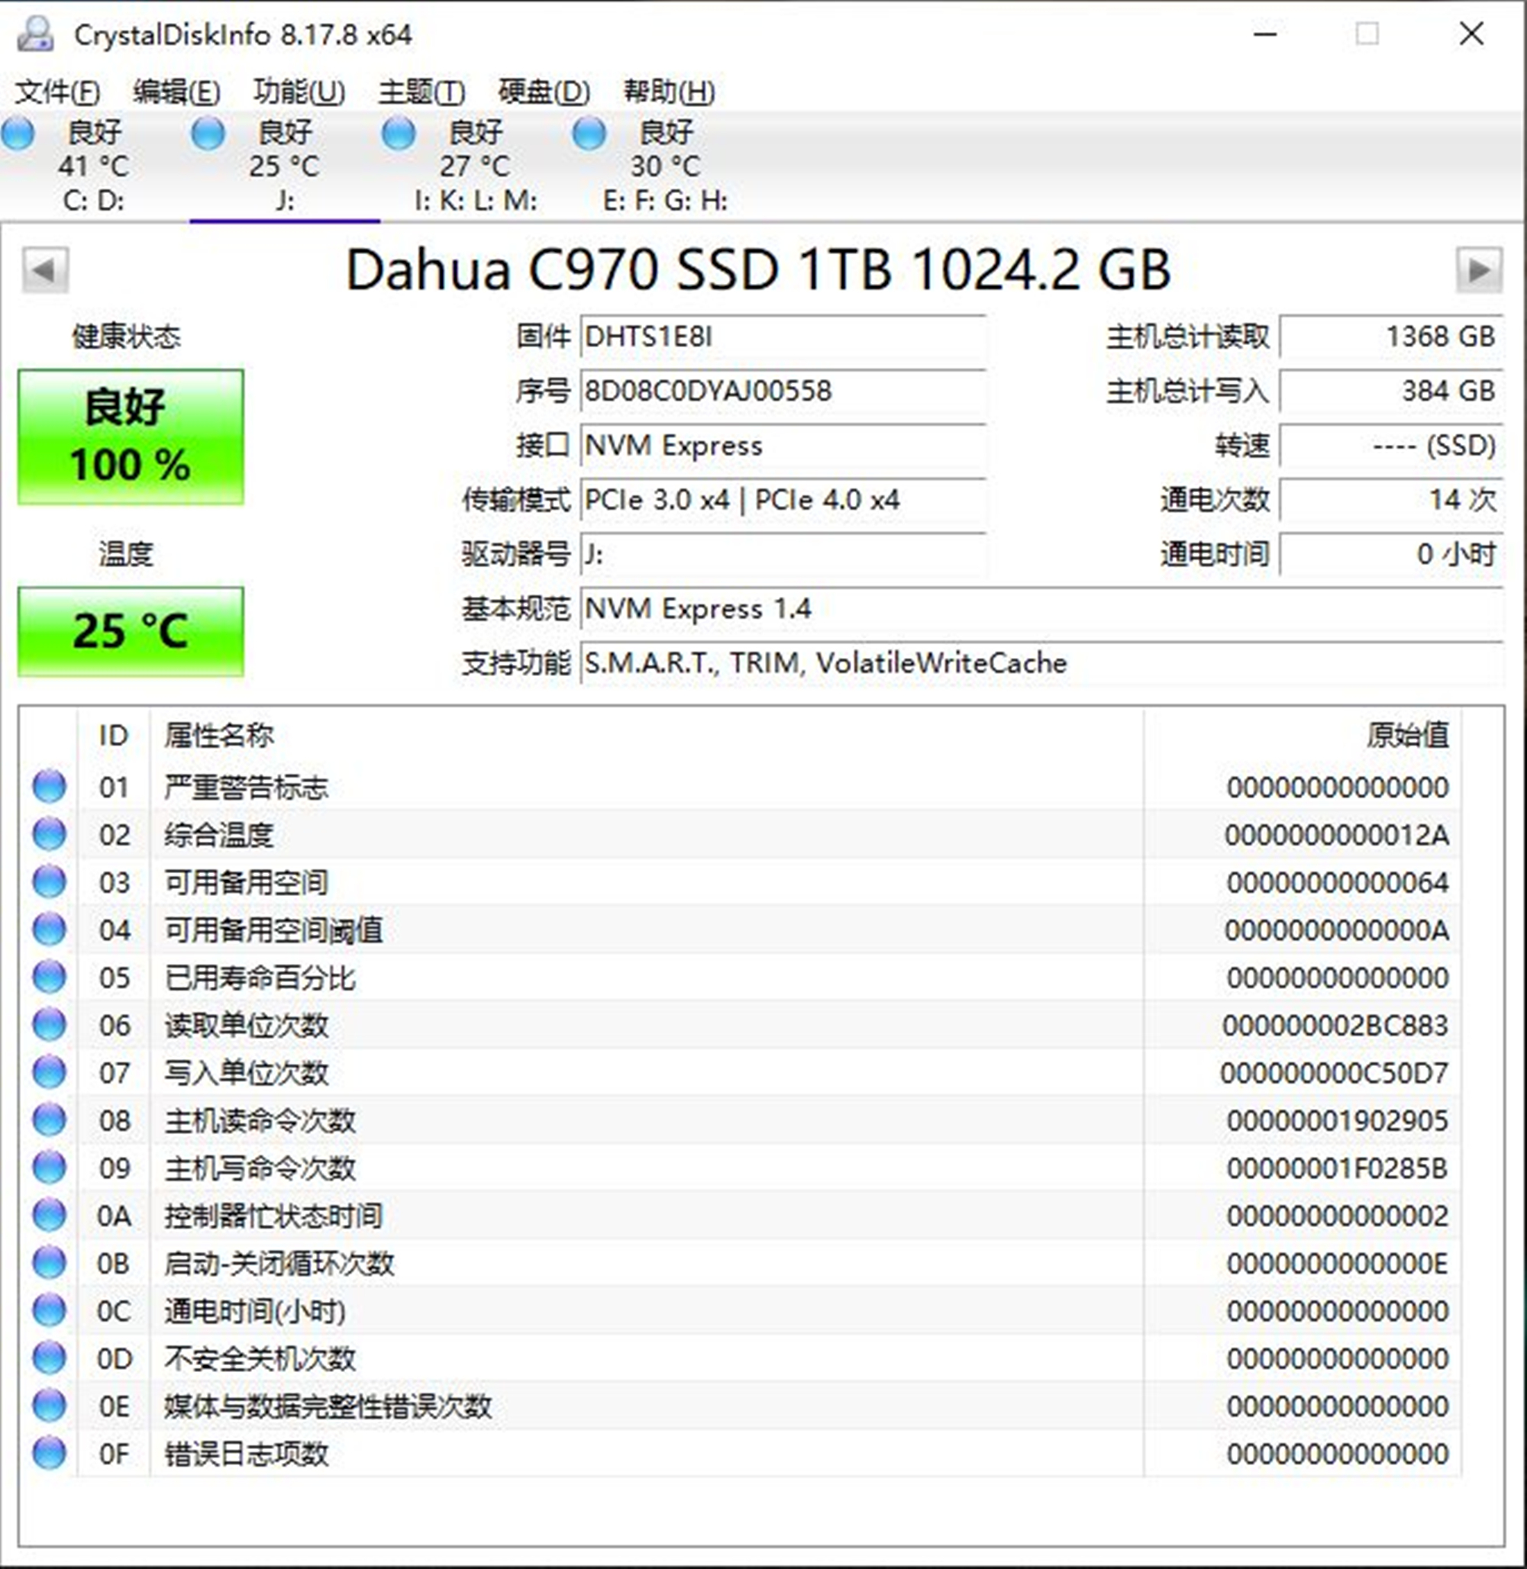Open the 功能(U) menu
1527x1569 pixels.
(299, 92)
